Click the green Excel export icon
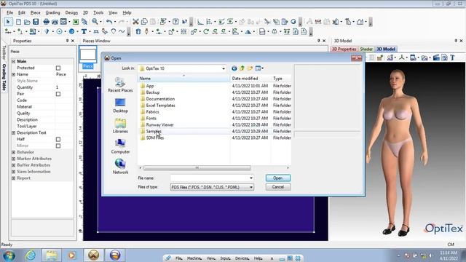The height and width of the screenshot is (262, 466). [76, 22]
